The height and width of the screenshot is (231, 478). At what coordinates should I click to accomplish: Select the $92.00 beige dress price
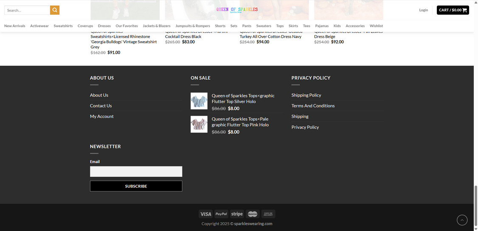point(337,42)
